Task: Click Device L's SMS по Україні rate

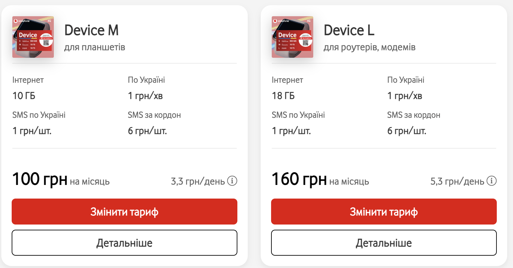Action: 291,131
